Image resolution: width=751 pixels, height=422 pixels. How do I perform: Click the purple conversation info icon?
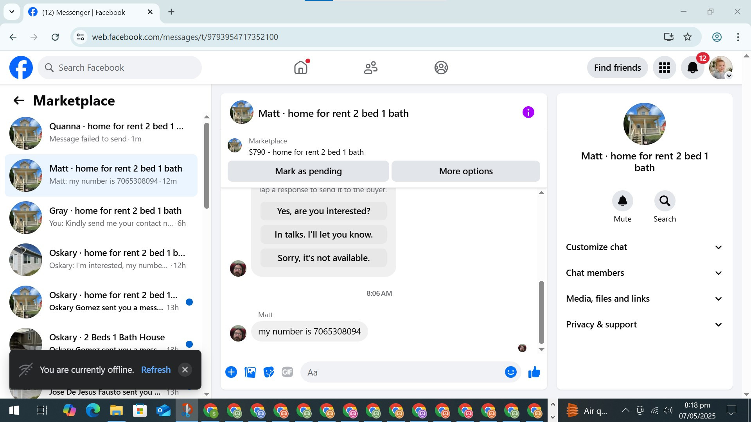[528, 113]
